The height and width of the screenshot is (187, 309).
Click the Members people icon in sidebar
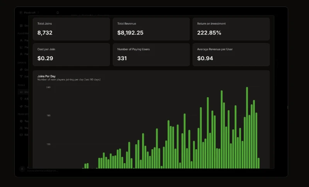tap(21, 128)
